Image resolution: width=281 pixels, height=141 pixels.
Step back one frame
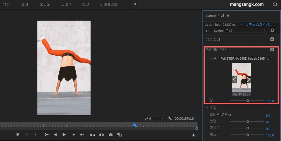click(x=55, y=135)
